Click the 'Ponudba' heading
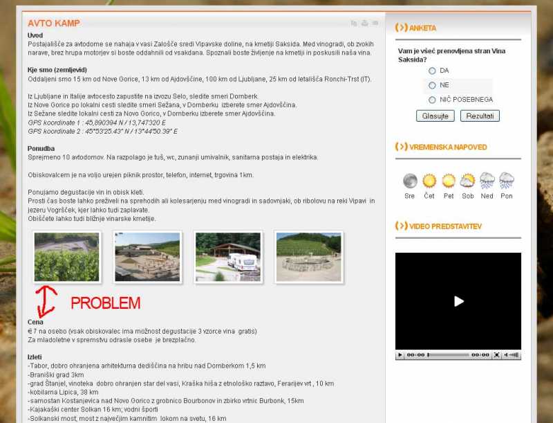553x423 pixels. click(x=41, y=148)
